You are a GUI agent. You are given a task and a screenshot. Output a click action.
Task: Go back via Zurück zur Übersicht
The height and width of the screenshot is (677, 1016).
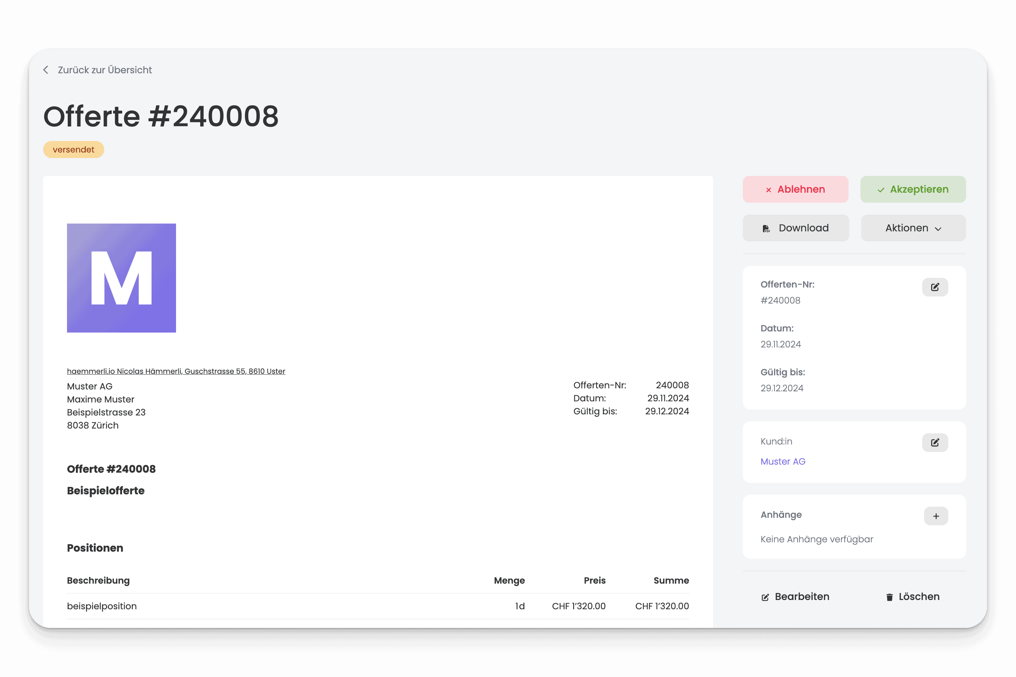(x=105, y=70)
